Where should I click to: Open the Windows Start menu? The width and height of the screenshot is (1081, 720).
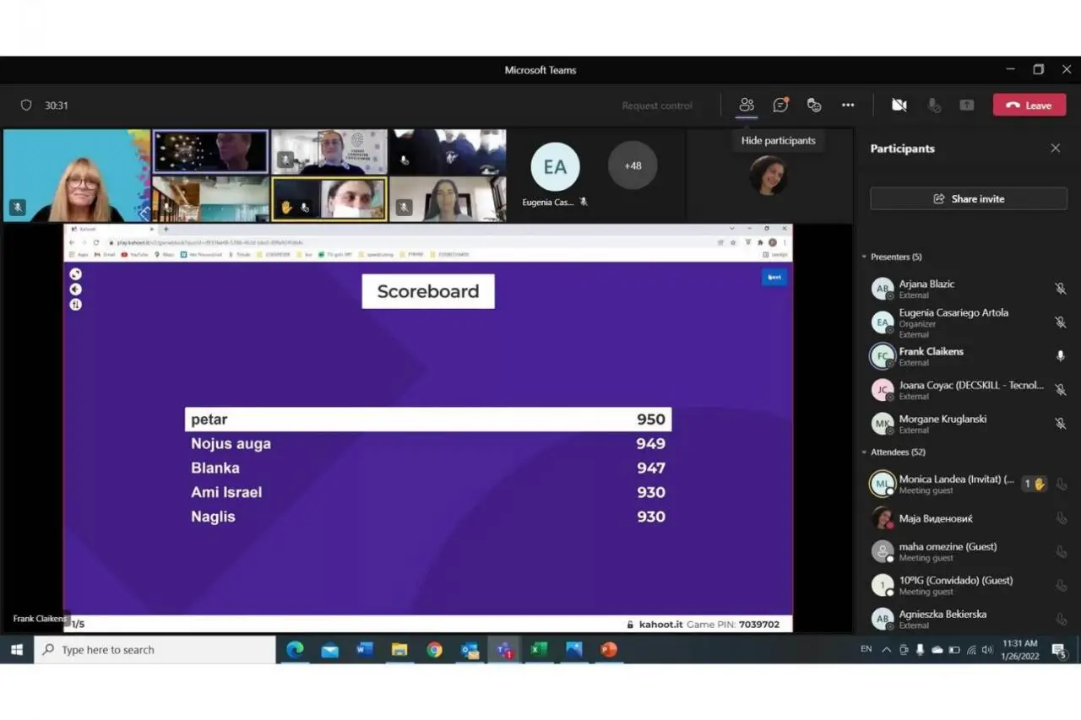pos(16,649)
